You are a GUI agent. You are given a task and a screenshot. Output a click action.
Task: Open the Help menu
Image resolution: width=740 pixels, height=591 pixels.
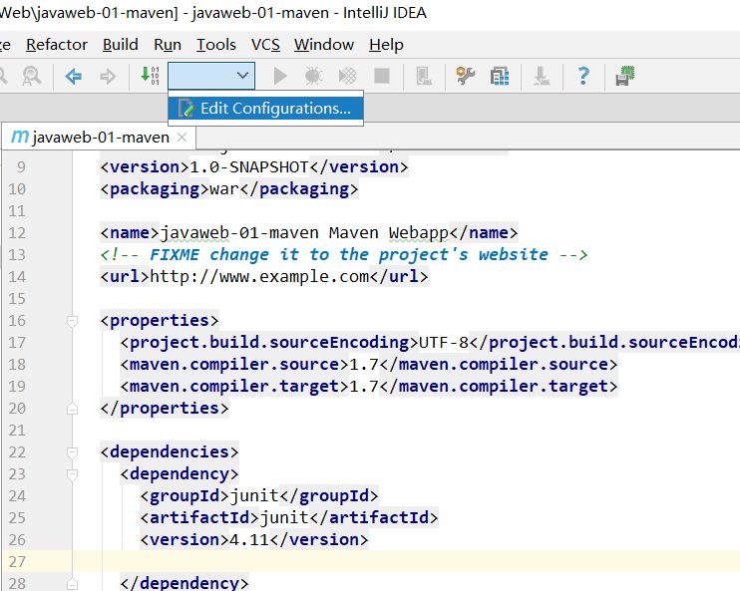[x=387, y=45]
